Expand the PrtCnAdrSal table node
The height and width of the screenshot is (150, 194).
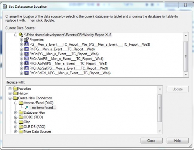[x=21, y=68]
